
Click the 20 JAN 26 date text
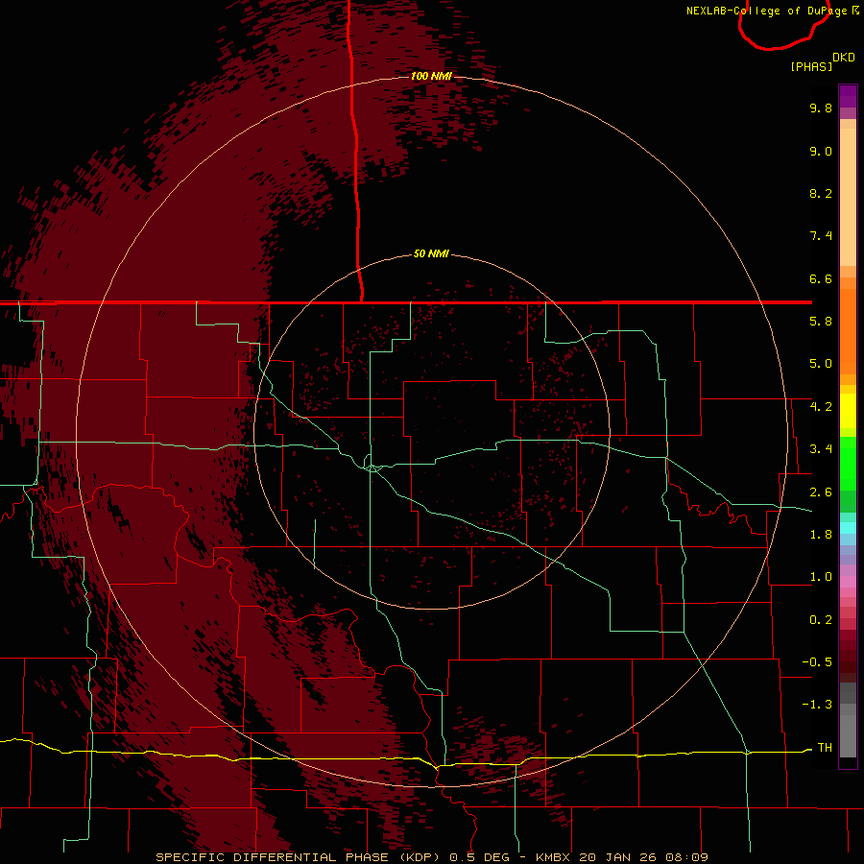pyautogui.click(x=618, y=857)
